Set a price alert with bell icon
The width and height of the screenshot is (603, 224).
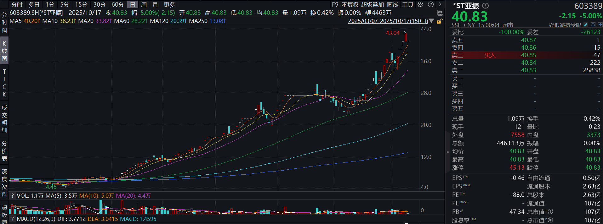(593, 25)
